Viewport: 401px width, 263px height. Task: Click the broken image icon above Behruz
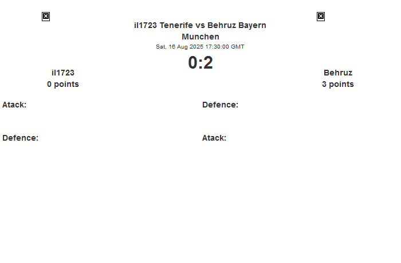pos(321,17)
